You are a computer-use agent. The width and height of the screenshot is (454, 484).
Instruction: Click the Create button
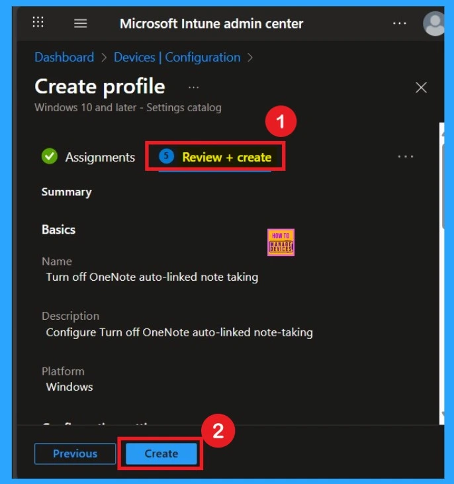tap(161, 454)
